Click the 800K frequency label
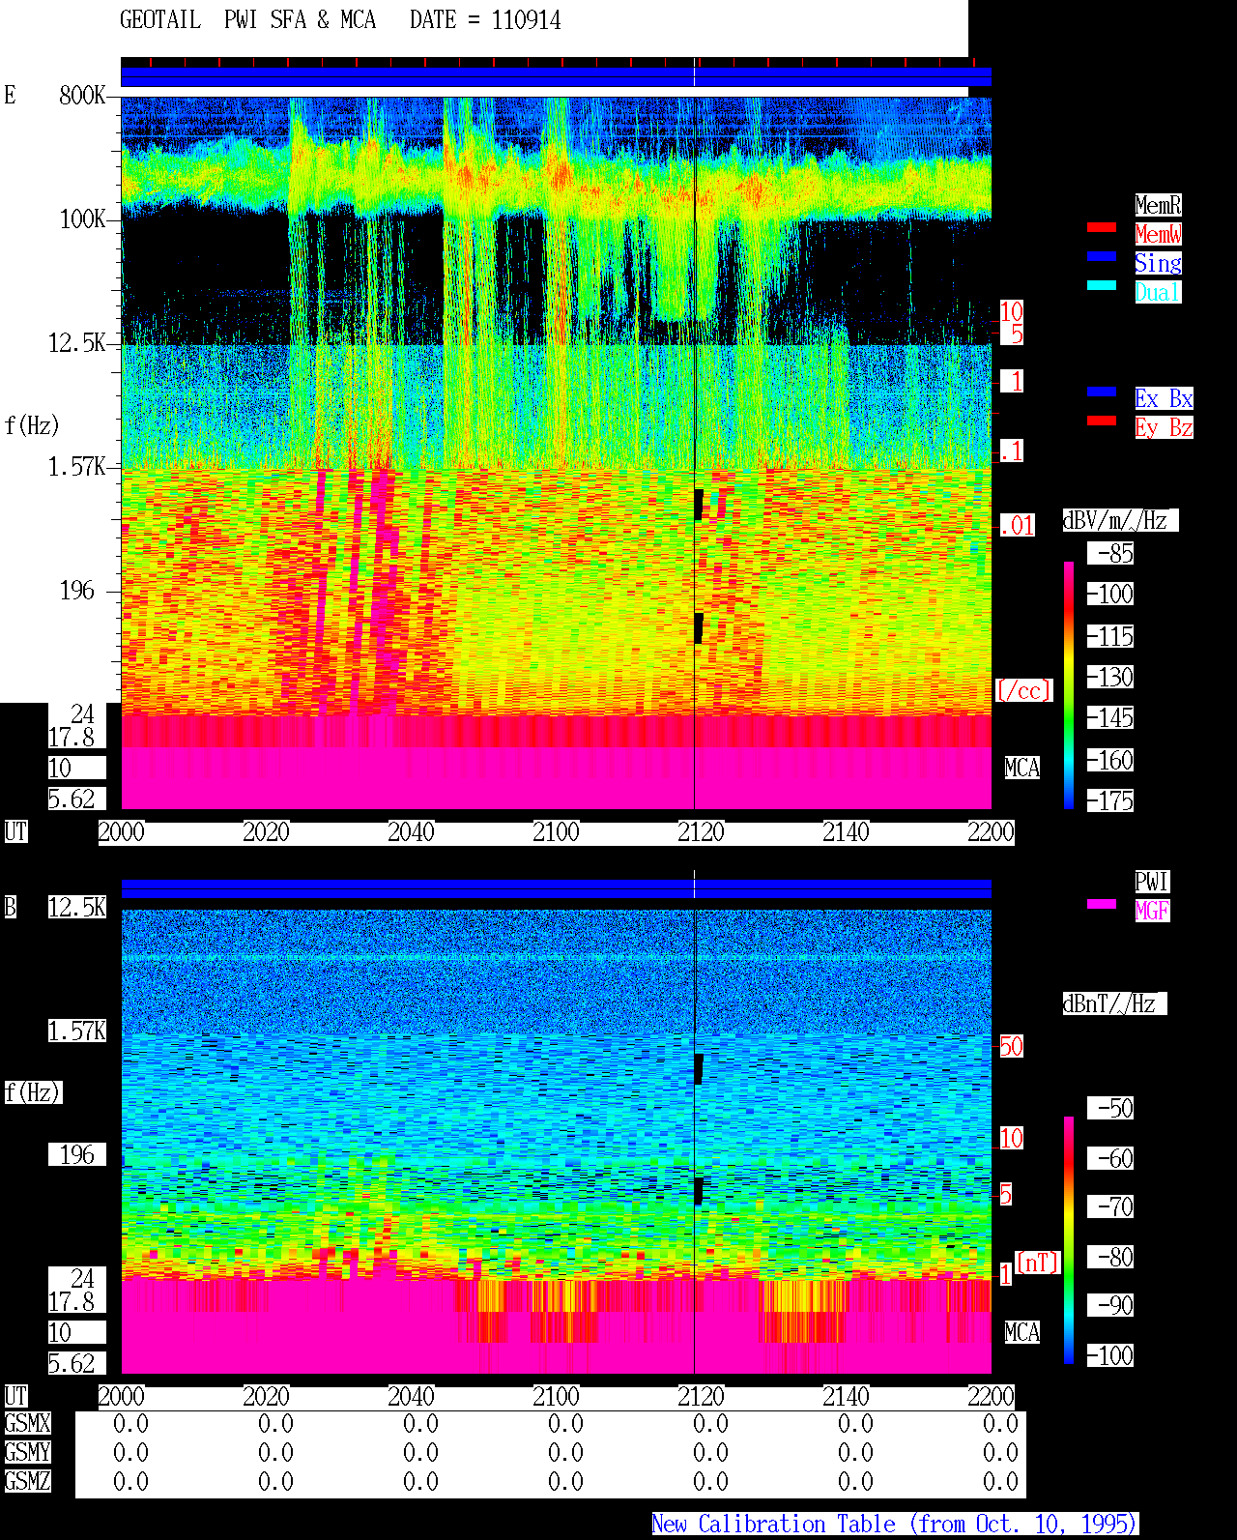 pos(82,95)
